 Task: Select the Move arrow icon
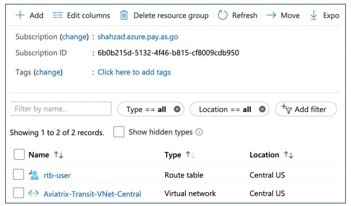click(272, 15)
